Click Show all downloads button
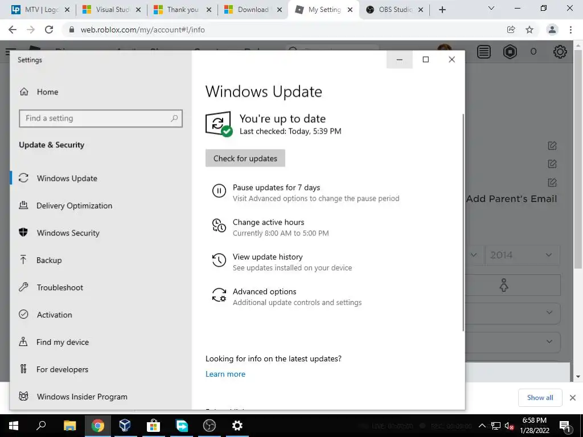 point(540,398)
